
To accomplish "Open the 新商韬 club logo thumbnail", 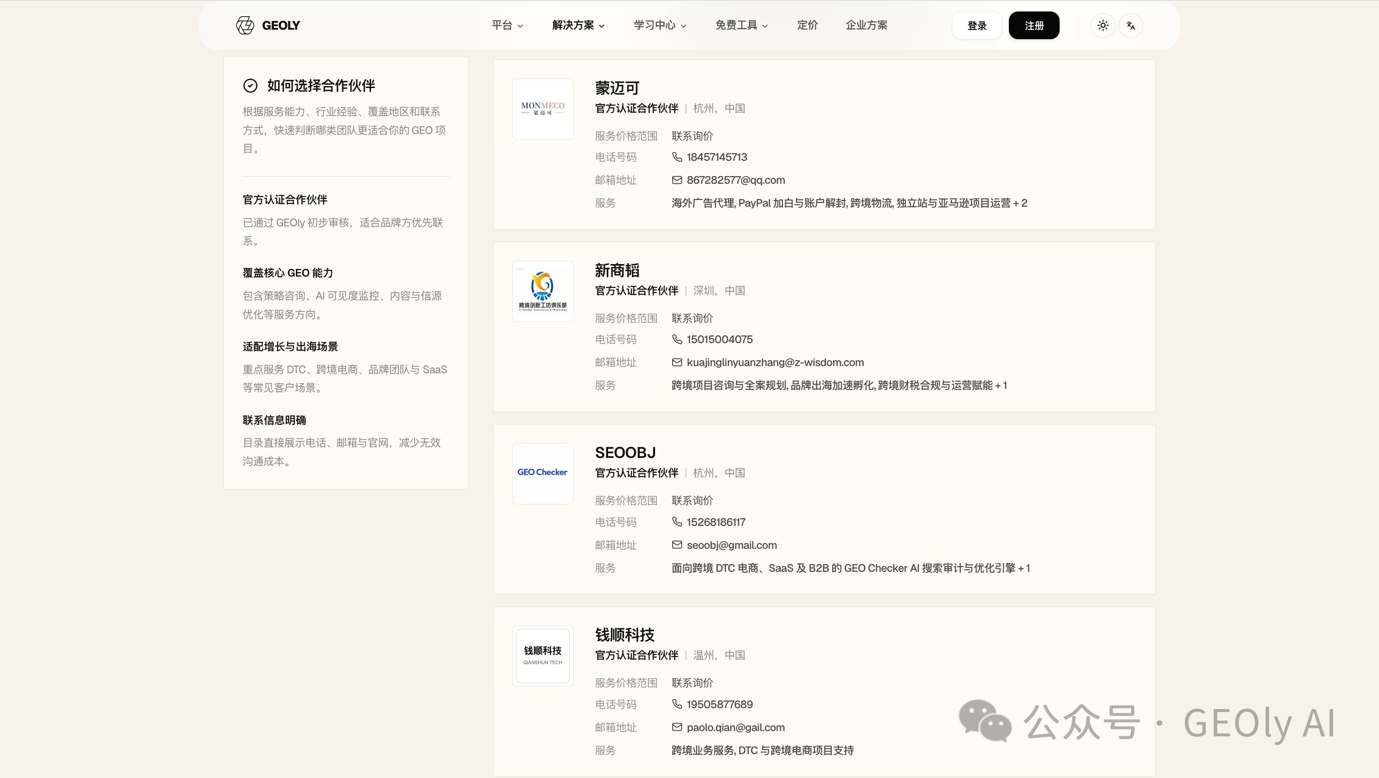I will [543, 291].
